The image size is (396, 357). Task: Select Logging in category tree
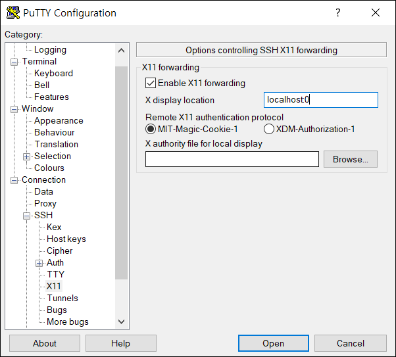(50, 49)
